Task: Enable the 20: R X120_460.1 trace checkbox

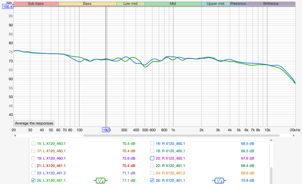Action: click(x=152, y=158)
